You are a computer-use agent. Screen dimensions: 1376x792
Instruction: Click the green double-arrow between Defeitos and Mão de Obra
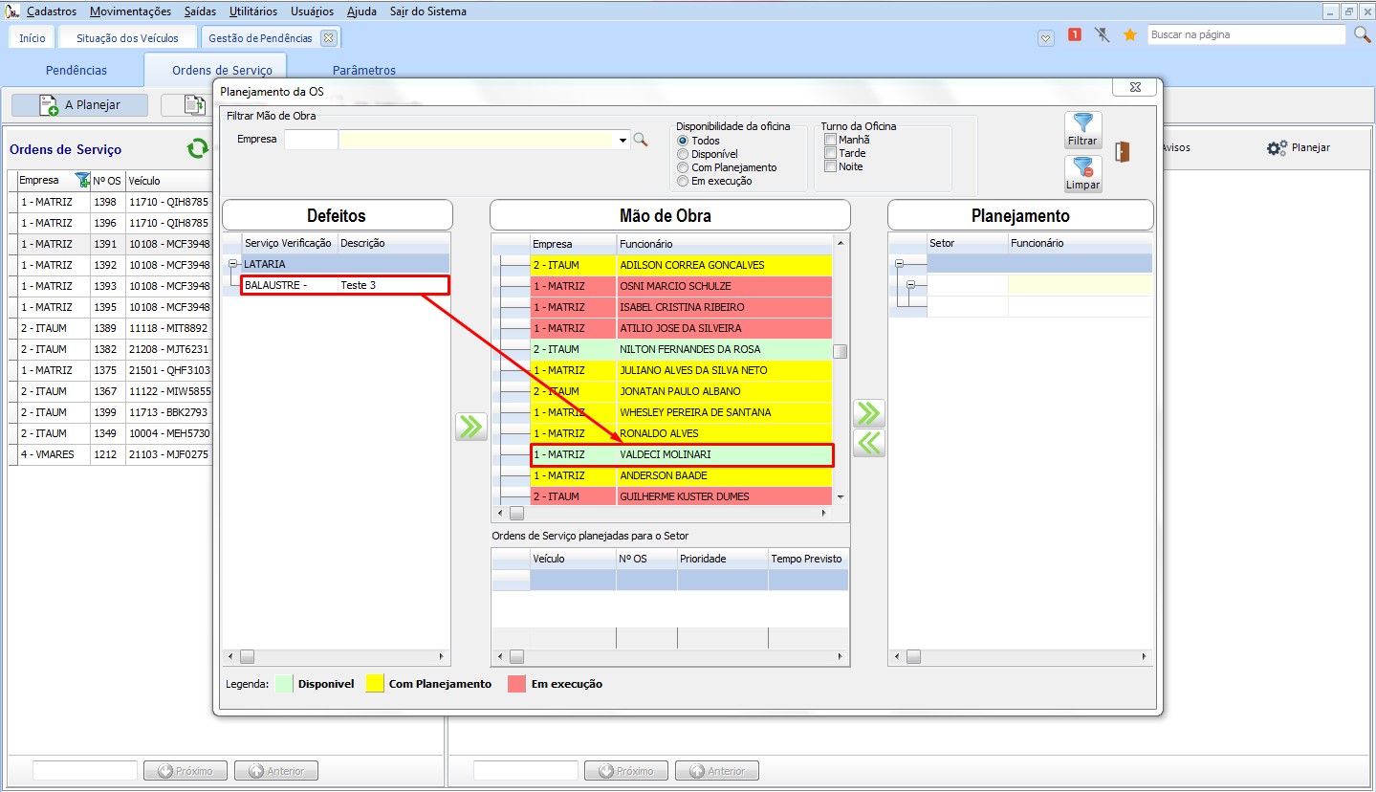470,427
